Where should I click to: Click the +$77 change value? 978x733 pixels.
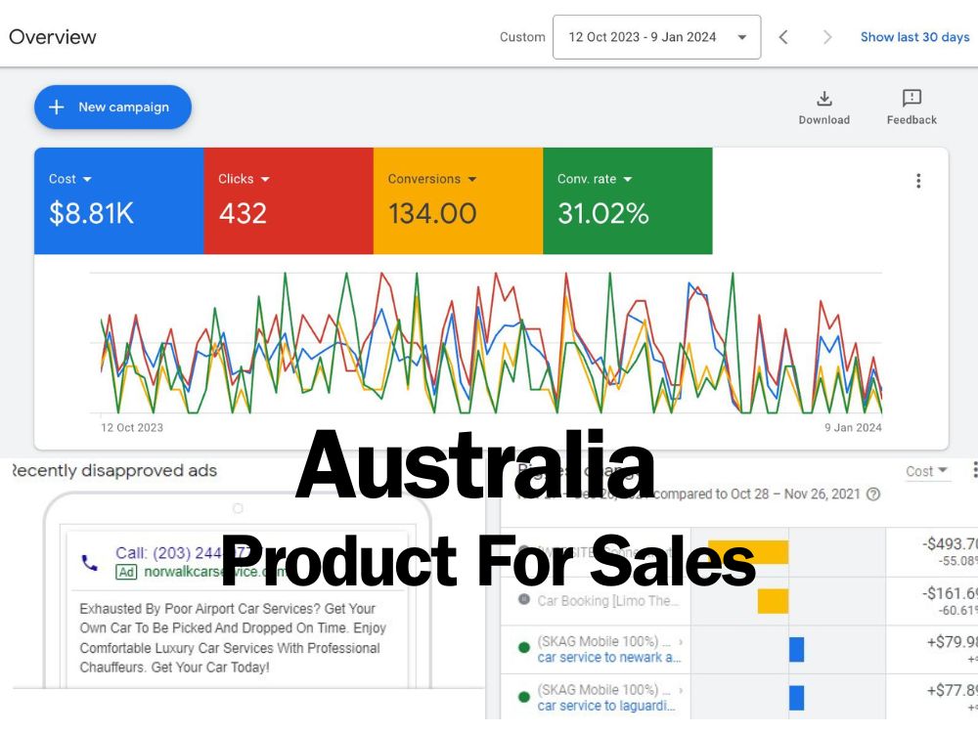click(x=952, y=690)
